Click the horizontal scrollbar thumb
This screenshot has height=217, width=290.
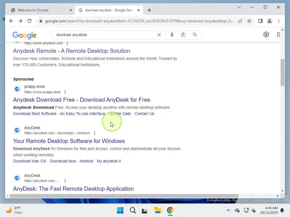pyautogui.click(x=124, y=196)
